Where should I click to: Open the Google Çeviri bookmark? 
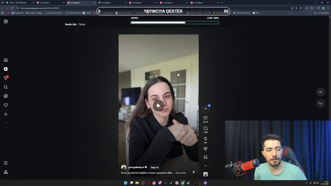coord(18,13)
